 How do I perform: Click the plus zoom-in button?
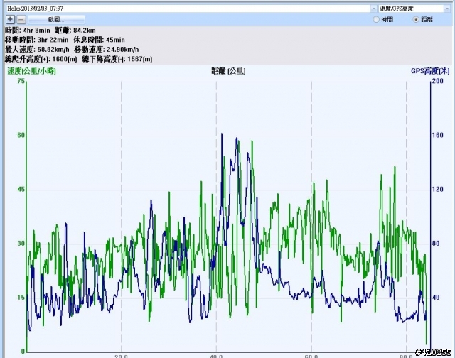pos(10,19)
